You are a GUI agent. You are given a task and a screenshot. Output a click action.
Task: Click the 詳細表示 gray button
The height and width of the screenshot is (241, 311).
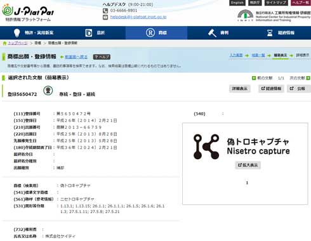point(240,89)
